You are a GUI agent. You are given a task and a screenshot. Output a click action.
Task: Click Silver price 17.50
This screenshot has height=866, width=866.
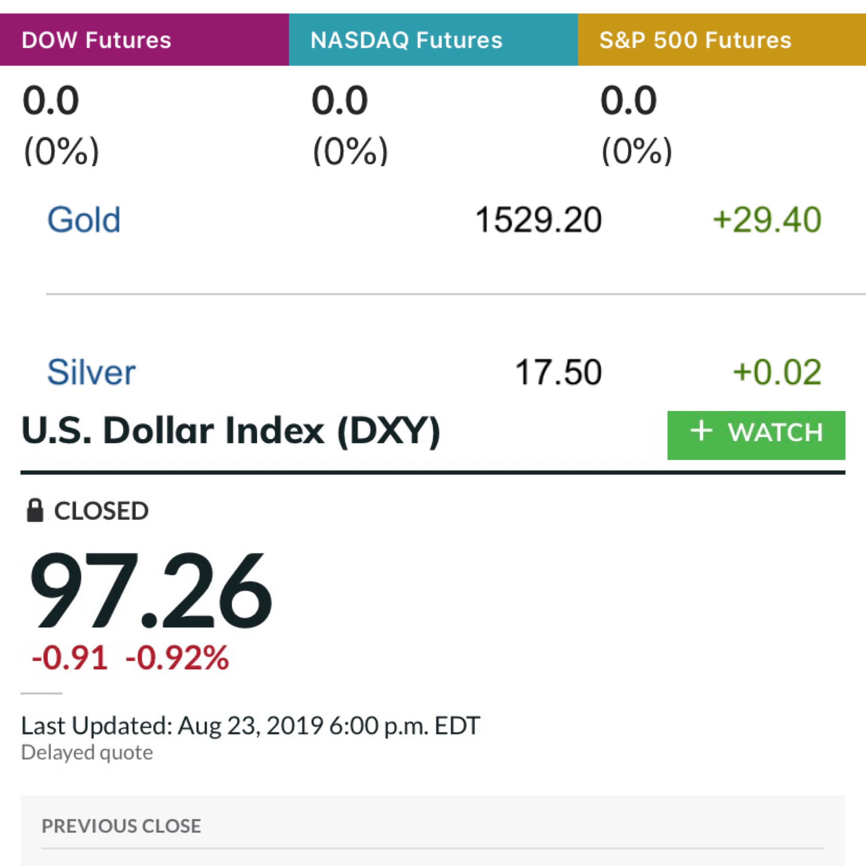(x=558, y=372)
